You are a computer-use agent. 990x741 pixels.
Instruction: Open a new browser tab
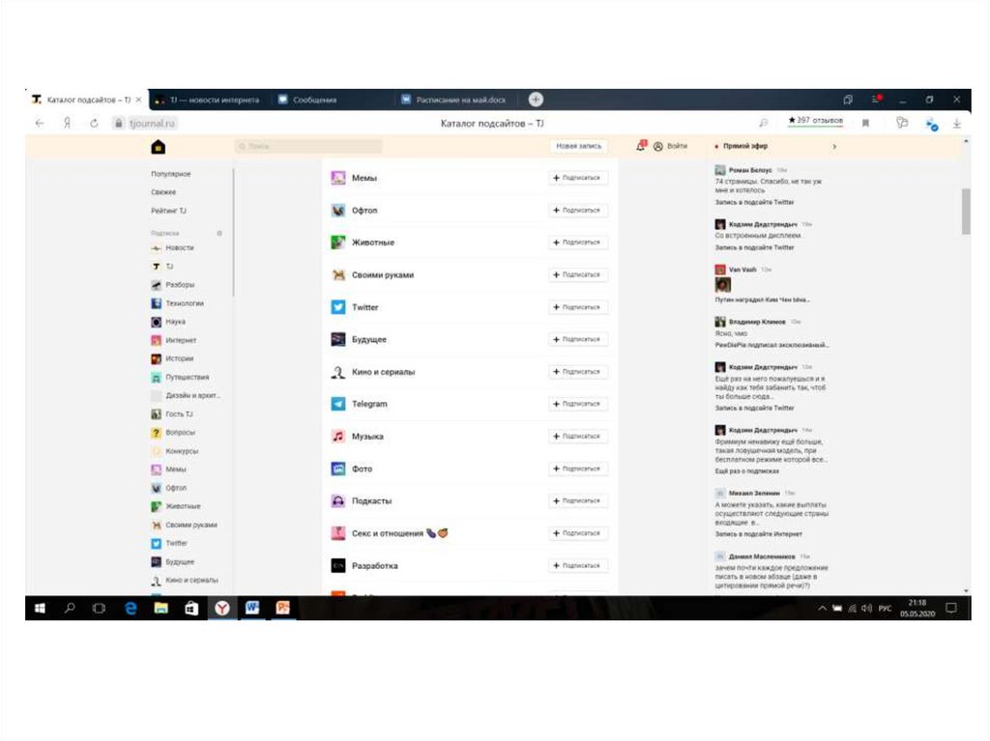tap(536, 100)
